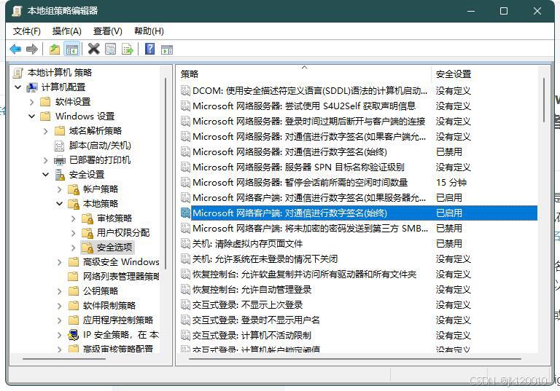This screenshot has width=560, height=391.
Task: Expand the 审核策略 node
Action: point(73,218)
